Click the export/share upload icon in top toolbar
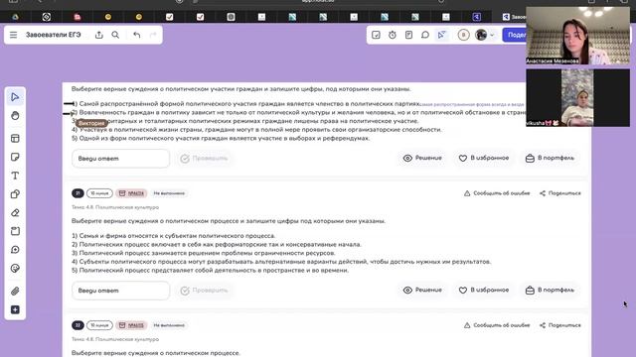 [x=99, y=35]
